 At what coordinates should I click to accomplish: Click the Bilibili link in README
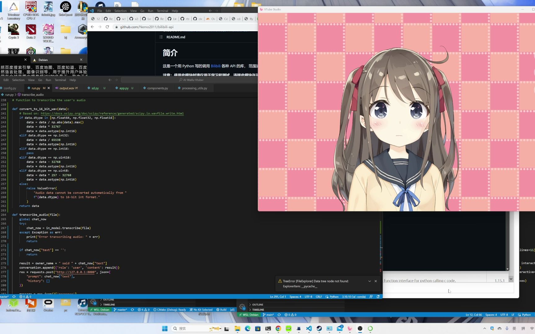point(215,66)
